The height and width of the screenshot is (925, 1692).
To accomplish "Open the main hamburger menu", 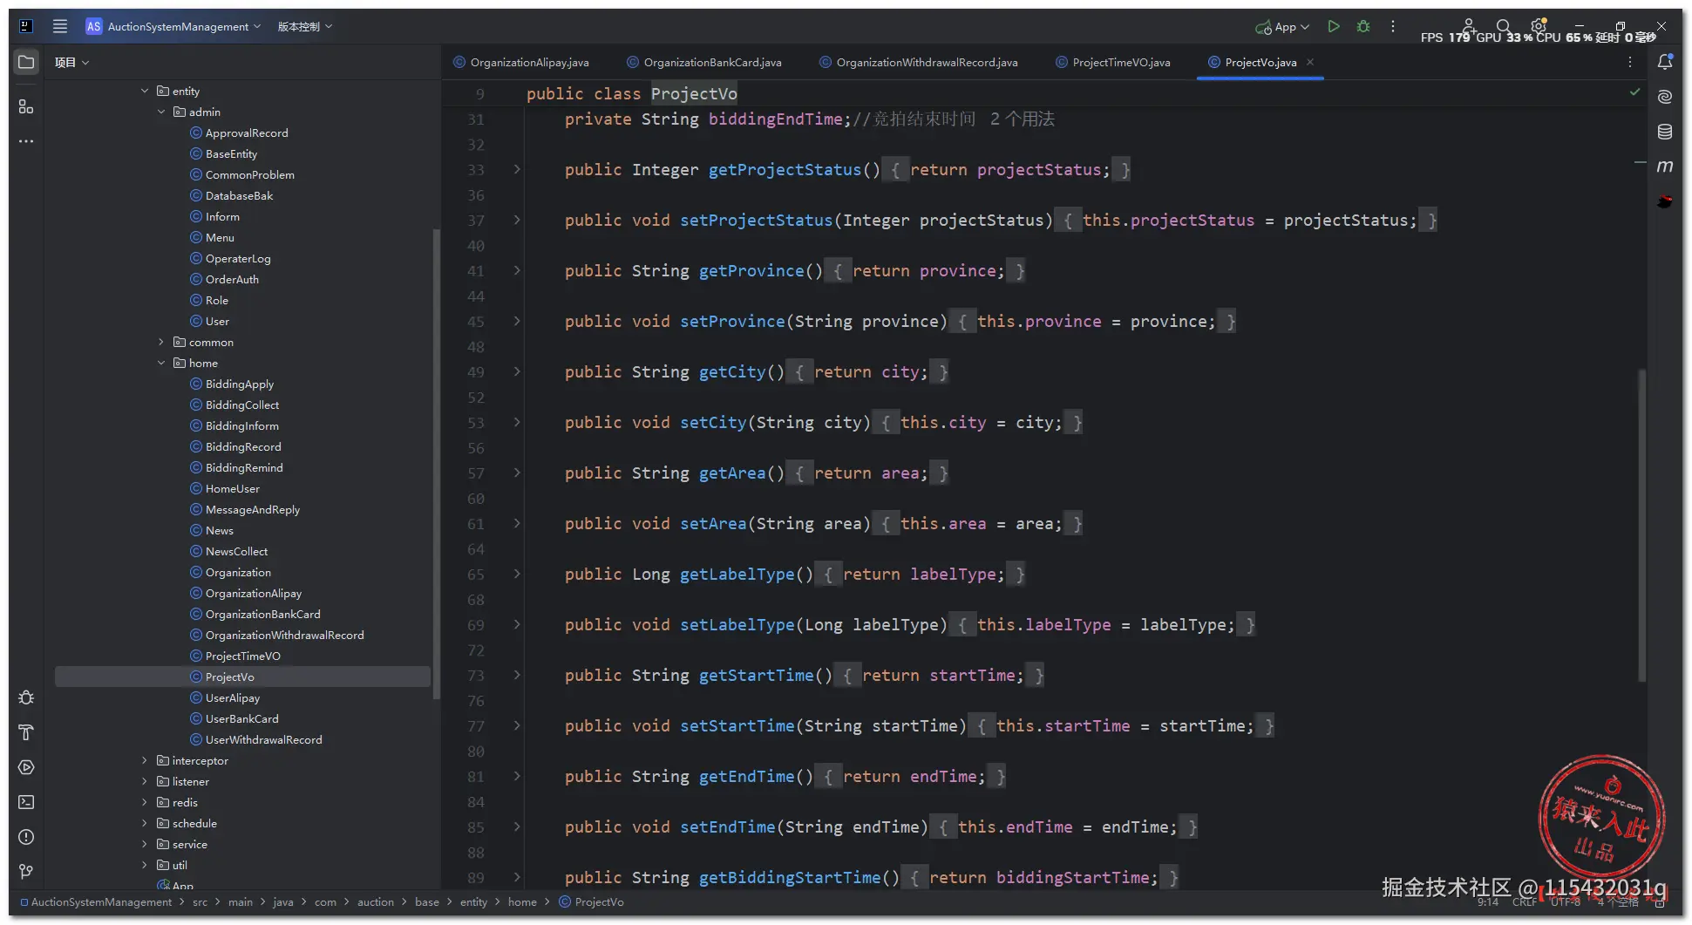I will point(60,26).
